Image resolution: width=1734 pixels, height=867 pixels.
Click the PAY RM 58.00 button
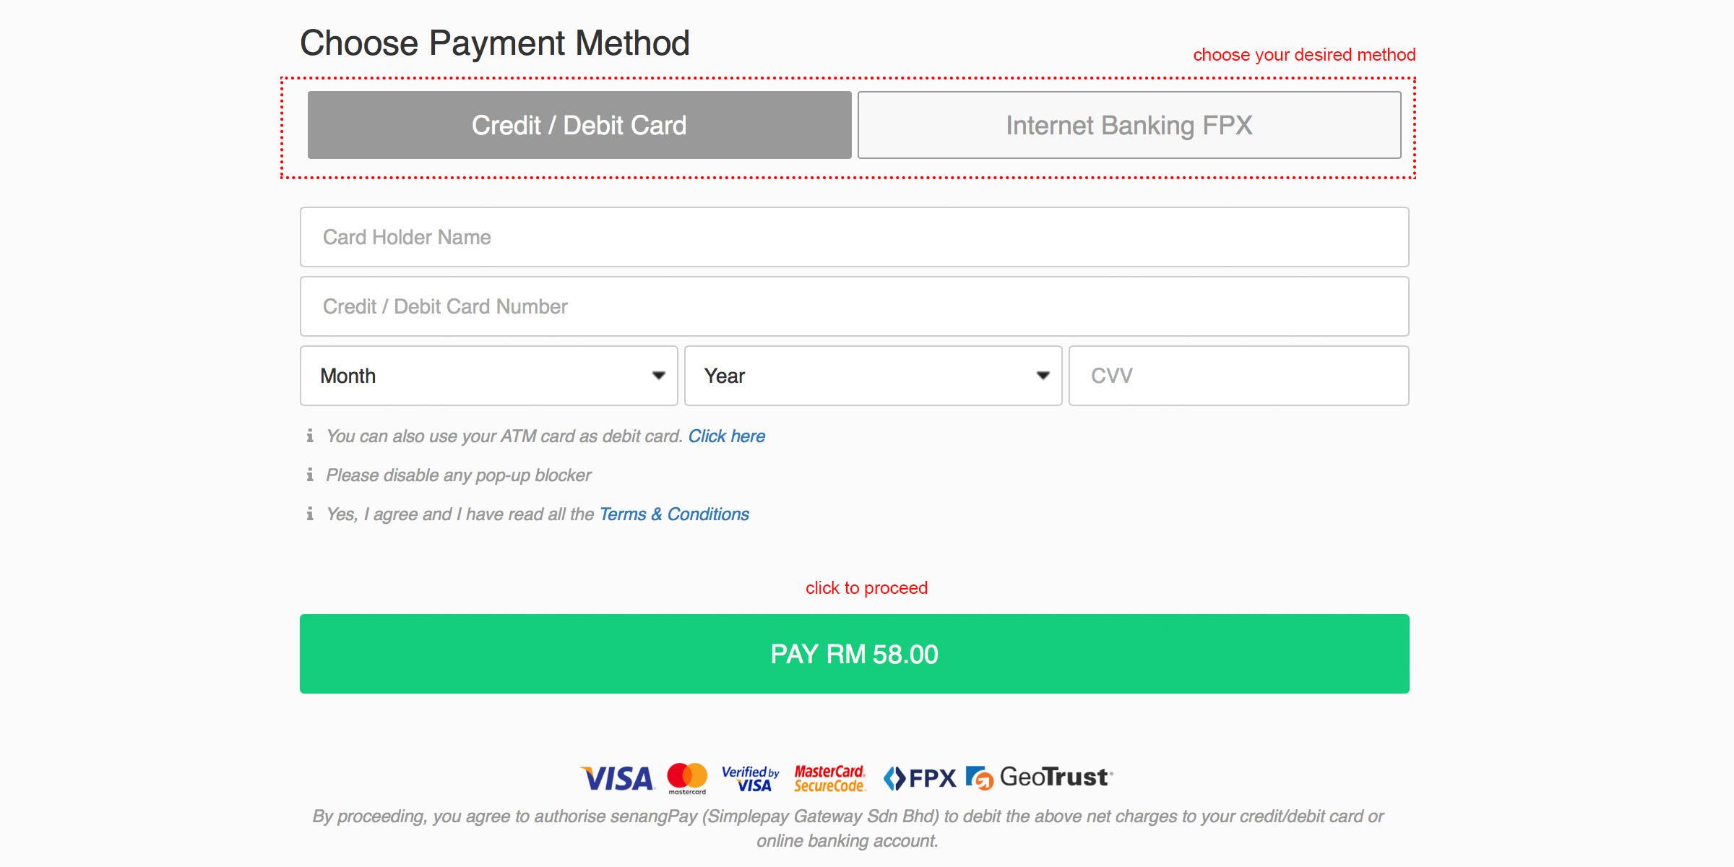855,654
